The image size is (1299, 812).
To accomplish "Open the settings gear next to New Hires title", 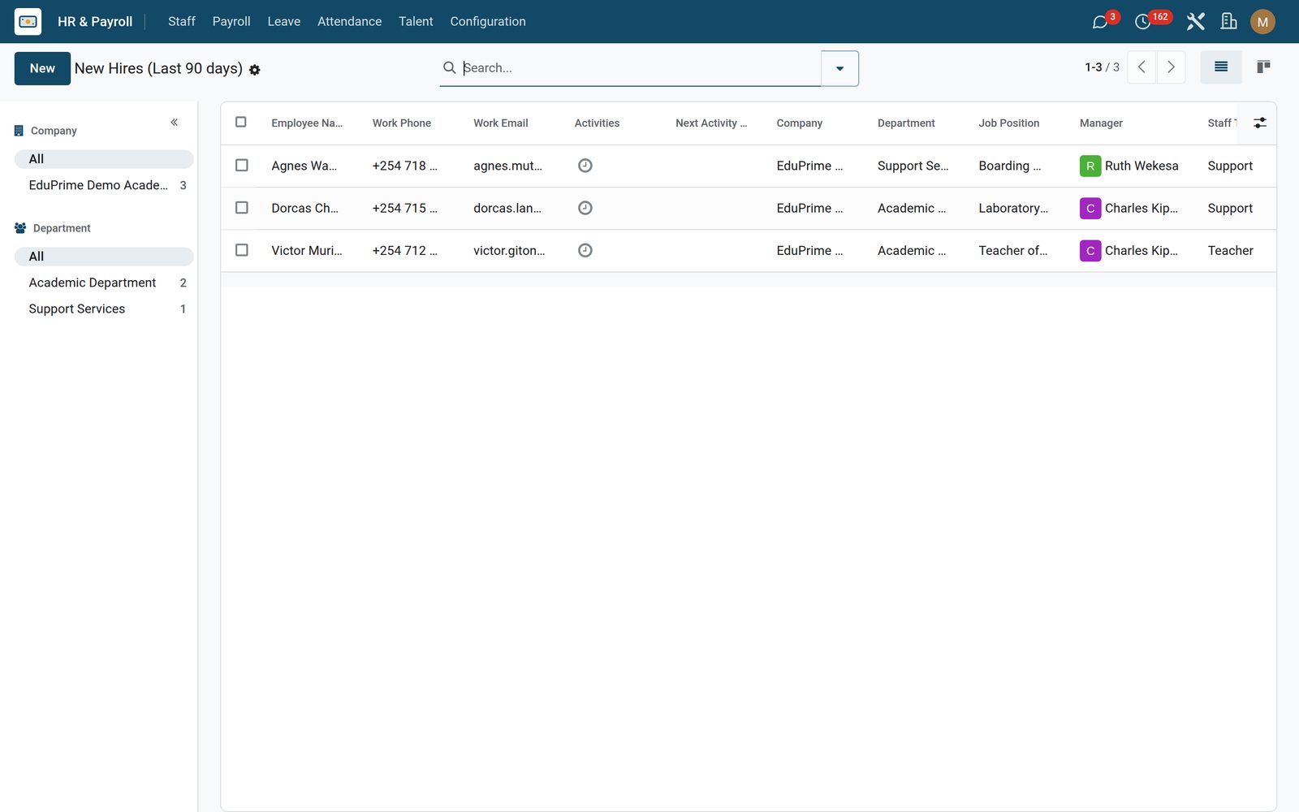I will click(255, 70).
